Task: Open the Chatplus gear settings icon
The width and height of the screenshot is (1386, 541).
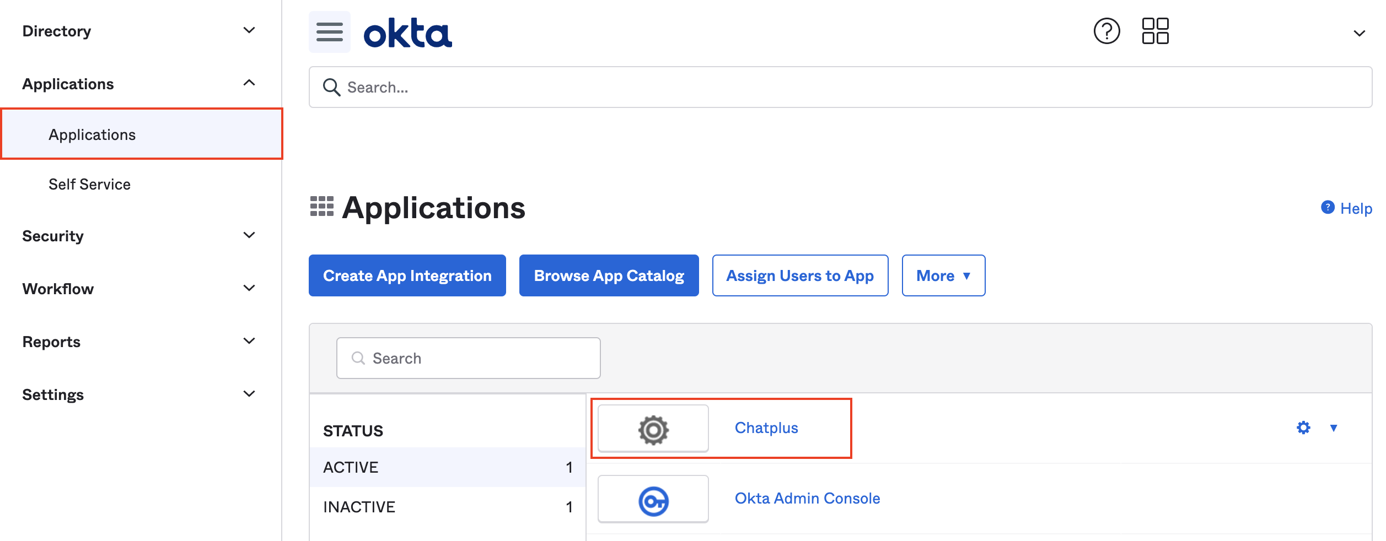Action: [1303, 428]
